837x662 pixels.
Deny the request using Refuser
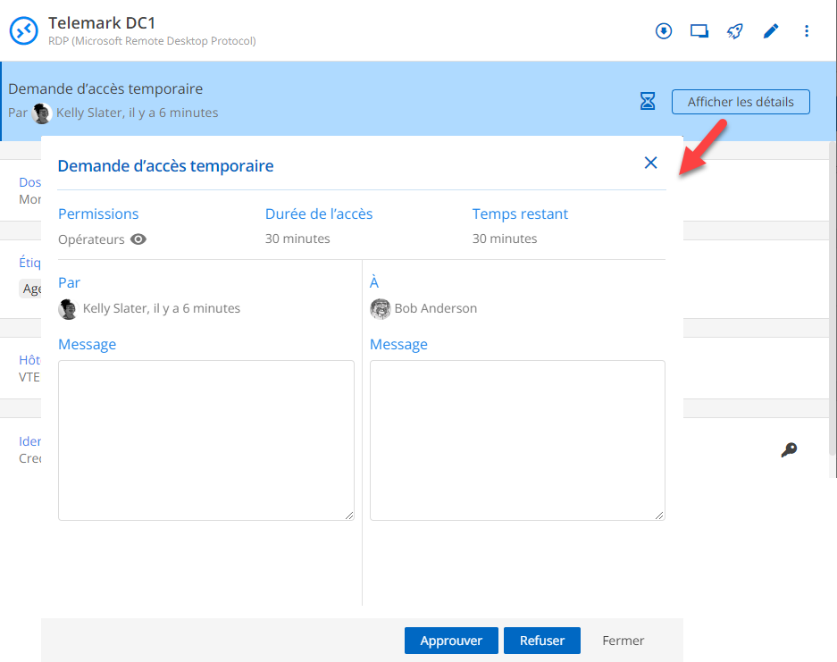click(541, 641)
